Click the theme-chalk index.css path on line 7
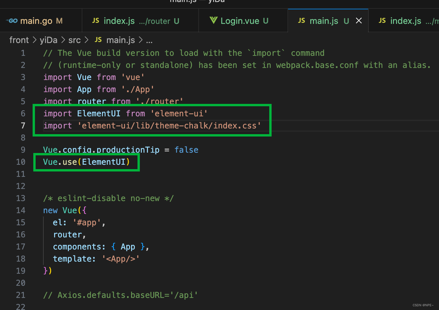 coord(169,126)
